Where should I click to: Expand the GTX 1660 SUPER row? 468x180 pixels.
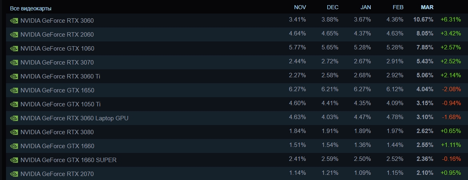click(68, 160)
